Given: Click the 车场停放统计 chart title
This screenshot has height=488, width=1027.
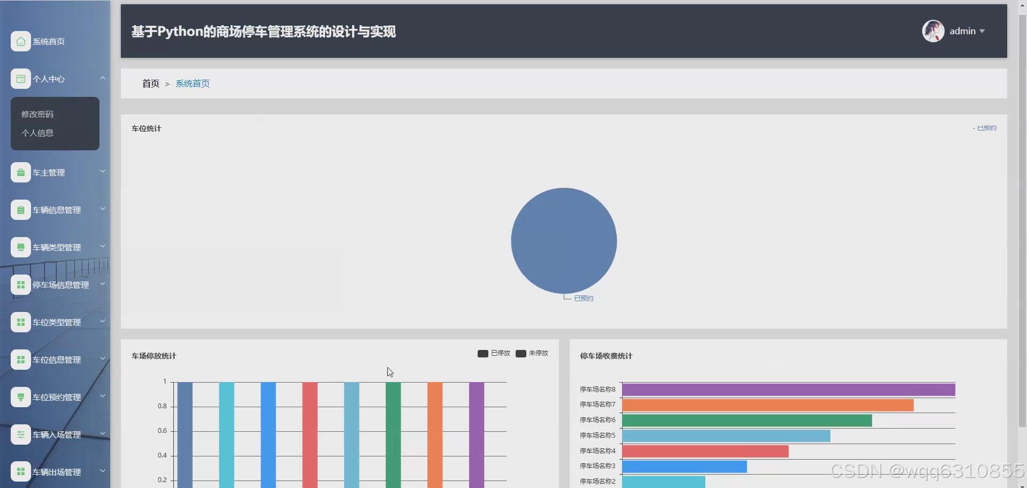Looking at the screenshot, I should point(154,356).
